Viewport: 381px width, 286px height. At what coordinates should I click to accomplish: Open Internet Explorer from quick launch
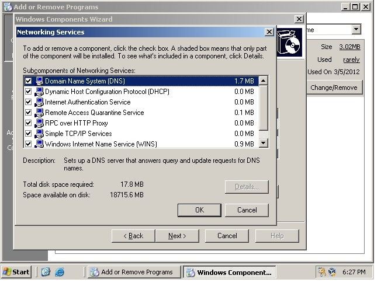point(60,272)
